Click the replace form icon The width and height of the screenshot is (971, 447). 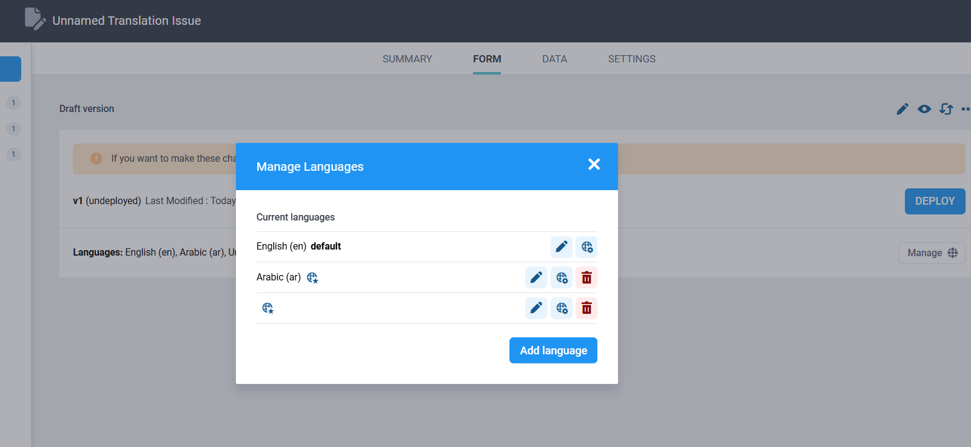[x=946, y=109]
